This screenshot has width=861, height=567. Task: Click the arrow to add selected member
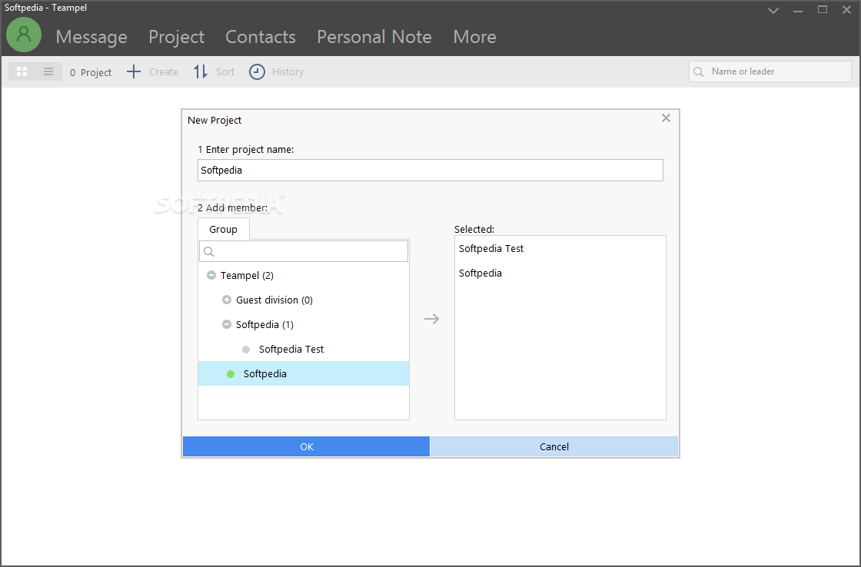coord(431,319)
